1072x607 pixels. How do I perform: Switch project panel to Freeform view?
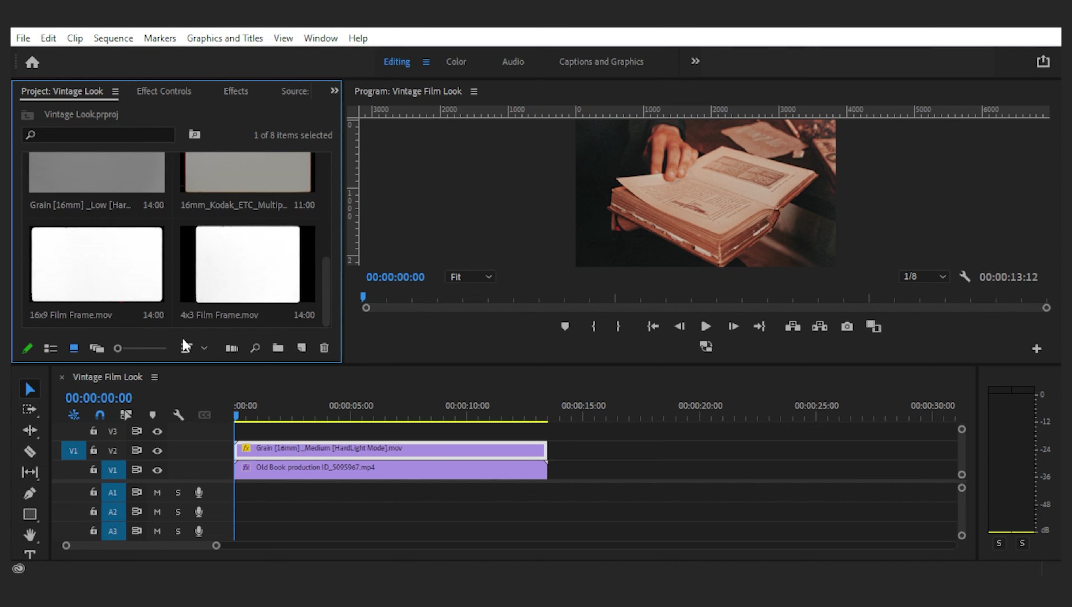pyautogui.click(x=97, y=348)
